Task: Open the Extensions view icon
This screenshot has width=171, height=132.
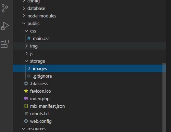Action: point(5,44)
